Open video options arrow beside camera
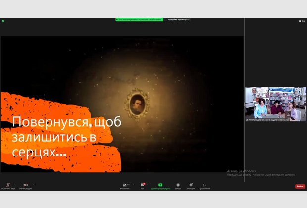 pyautogui.click(x=33, y=185)
